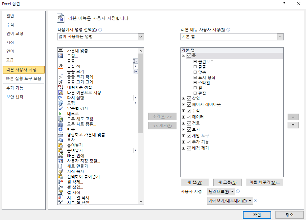
Task: Toggle the 검토 tab checkbox
Action: (x=189, y=123)
